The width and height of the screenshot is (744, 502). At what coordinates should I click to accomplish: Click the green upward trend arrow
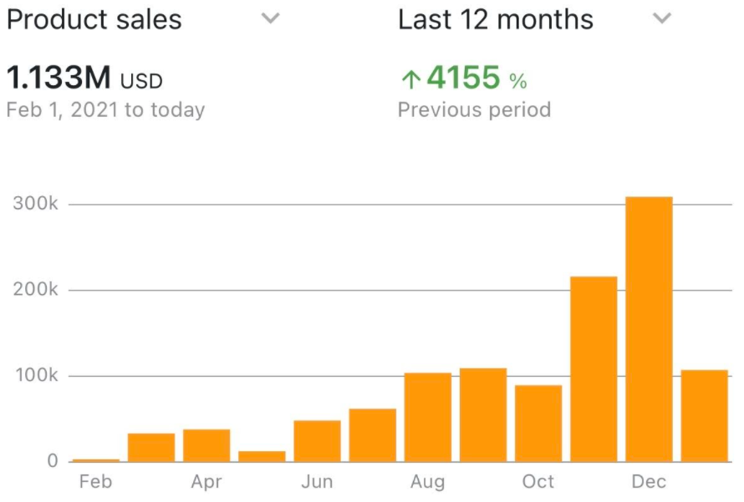pyautogui.click(x=410, y=80)
